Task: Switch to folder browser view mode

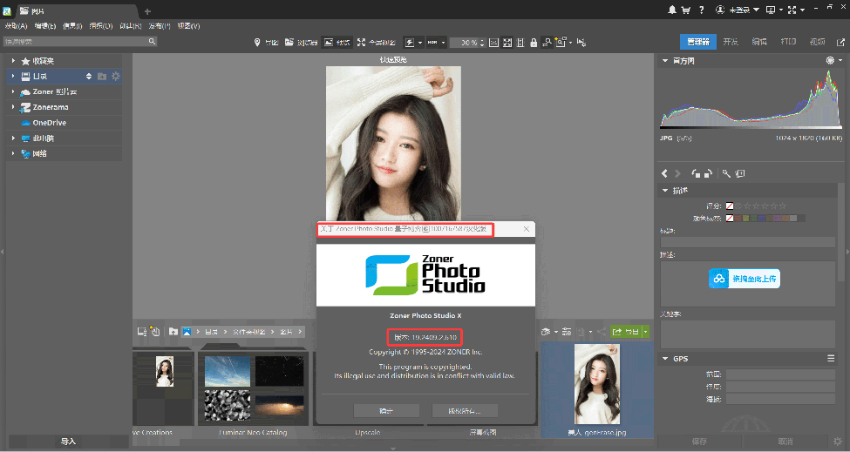Action: click(302, 42)
